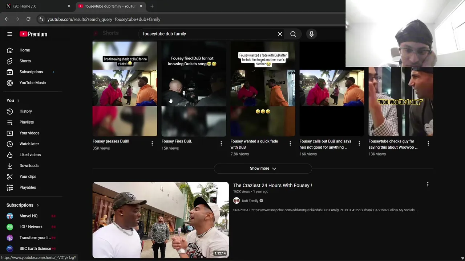
Task: Open DuB Family channel name link
Action: pyautogui.click(x=250, y=201)
